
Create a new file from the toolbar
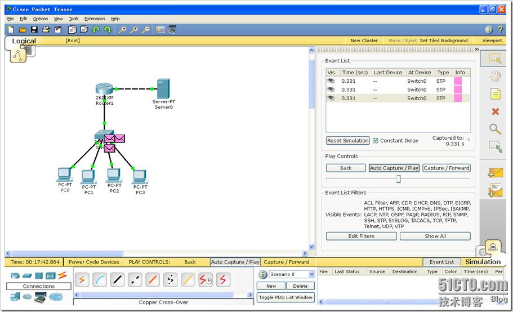pos(11,30)
